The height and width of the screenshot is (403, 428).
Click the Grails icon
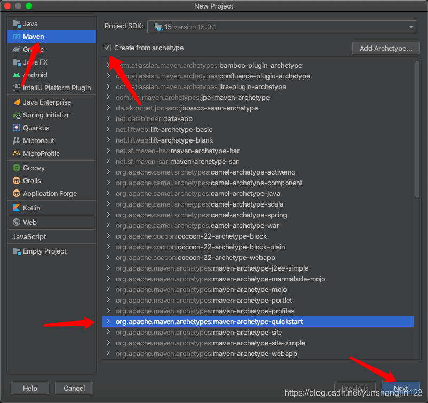(17, 180)
